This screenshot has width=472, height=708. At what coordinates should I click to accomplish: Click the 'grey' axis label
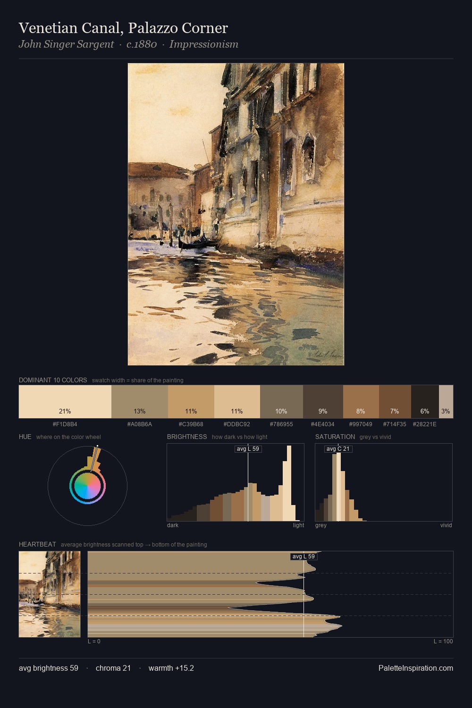point(321,525)
